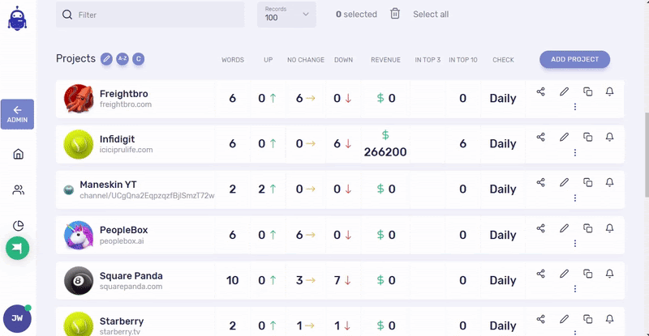Share the Maneskin YT project

(540, 183)
